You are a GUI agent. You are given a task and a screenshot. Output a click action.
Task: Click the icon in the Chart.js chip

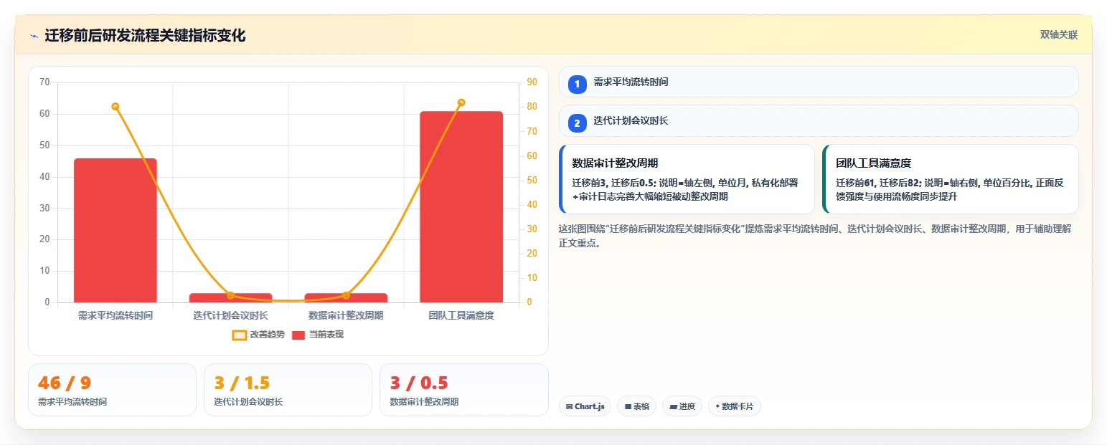(x=569, y=406)
